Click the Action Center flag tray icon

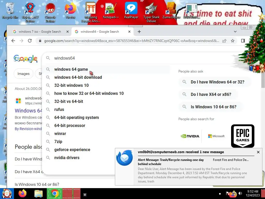tap(228, 193)
